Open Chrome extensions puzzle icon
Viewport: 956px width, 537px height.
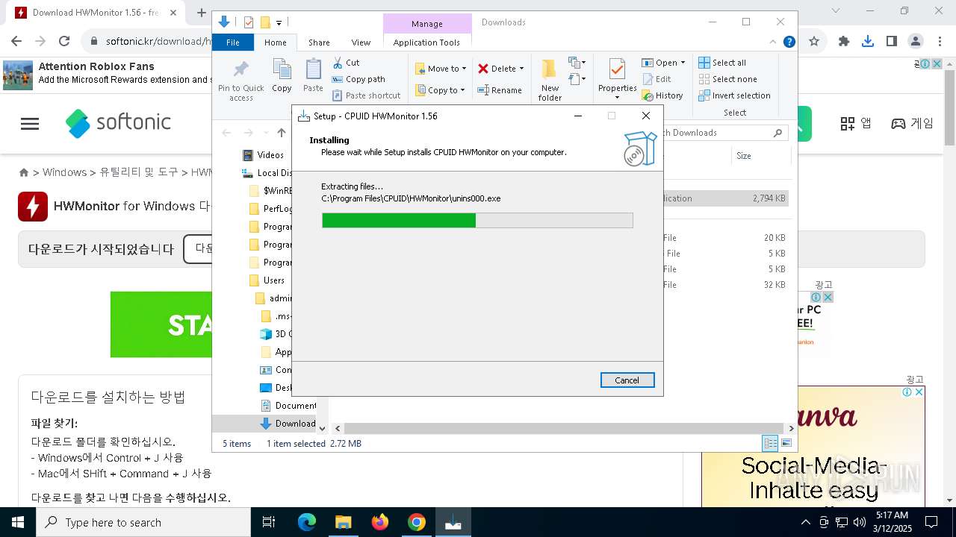pyautogui.click(x=844, y=42)
